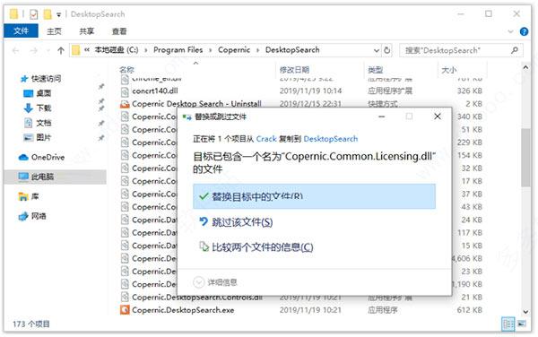Screen dimensions: 538x337
Task: Click the uninstall shortcut file icon
Action: (x=125, y=104)
